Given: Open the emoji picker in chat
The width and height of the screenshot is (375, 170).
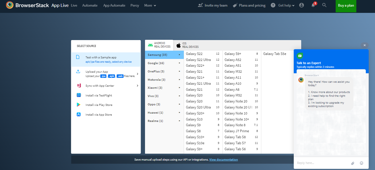Looking at the screenshot, I should [362, 163].
